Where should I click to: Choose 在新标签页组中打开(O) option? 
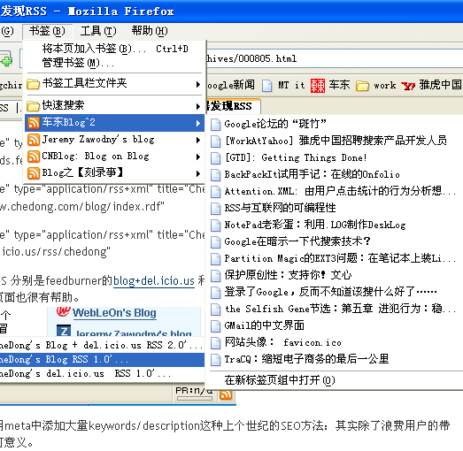point(335,380)
